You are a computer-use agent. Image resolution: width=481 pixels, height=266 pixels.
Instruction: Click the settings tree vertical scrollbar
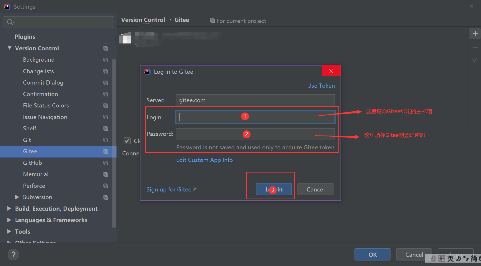tap(114, 143)
